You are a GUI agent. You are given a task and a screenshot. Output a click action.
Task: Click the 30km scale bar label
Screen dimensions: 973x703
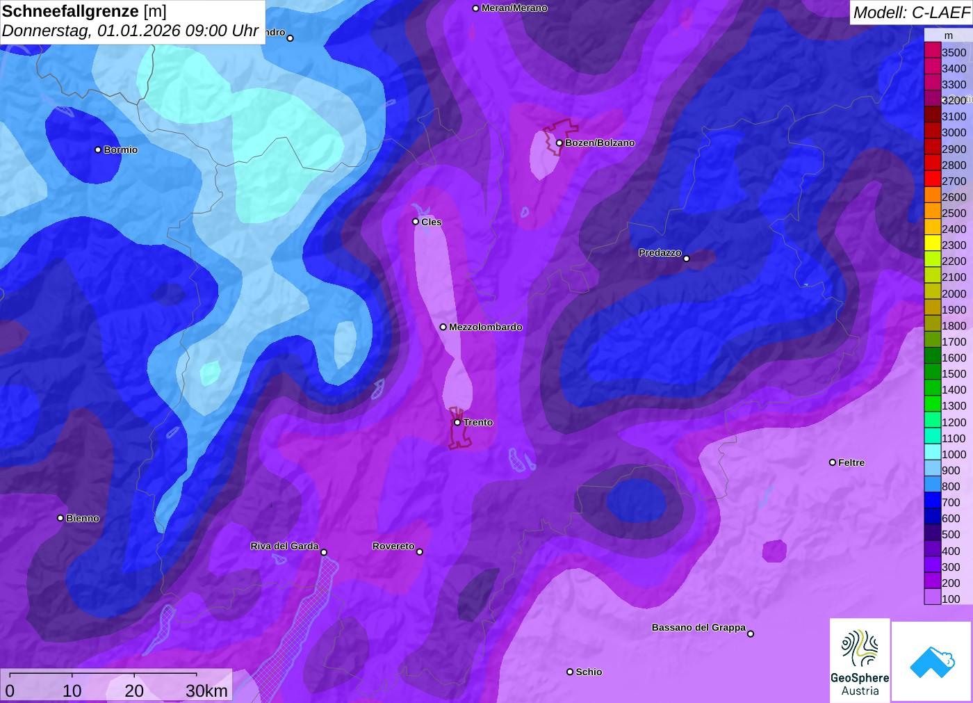(206, 690)
